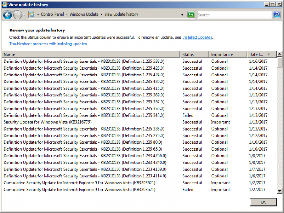Select Definition 1.235.80.0 update row
Viewport: 284px width, 213px height.
139,142
